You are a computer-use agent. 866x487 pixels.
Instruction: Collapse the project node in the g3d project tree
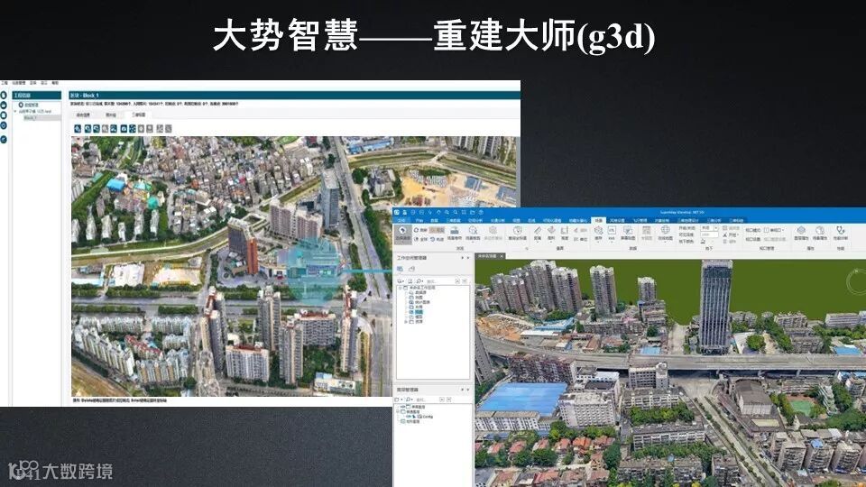tap(15, 111)
